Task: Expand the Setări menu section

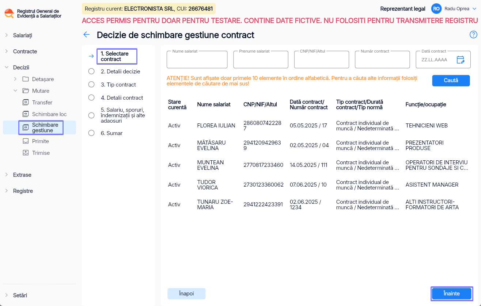Action: click(x=6, y=295)
